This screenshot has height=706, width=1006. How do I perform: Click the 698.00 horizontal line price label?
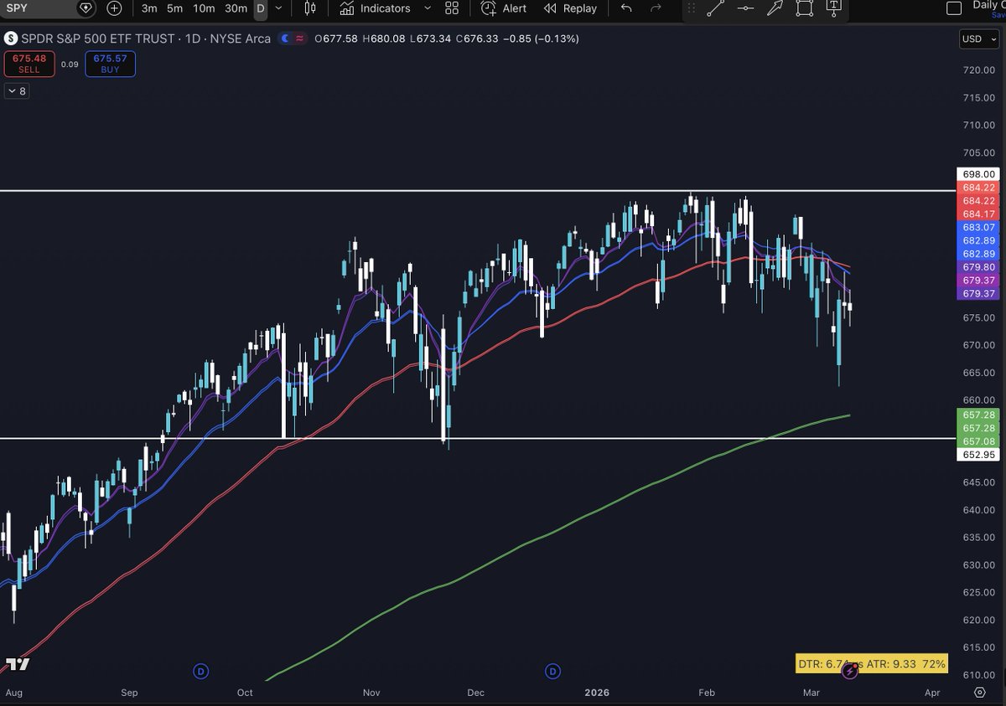click(x=977, y=173)
